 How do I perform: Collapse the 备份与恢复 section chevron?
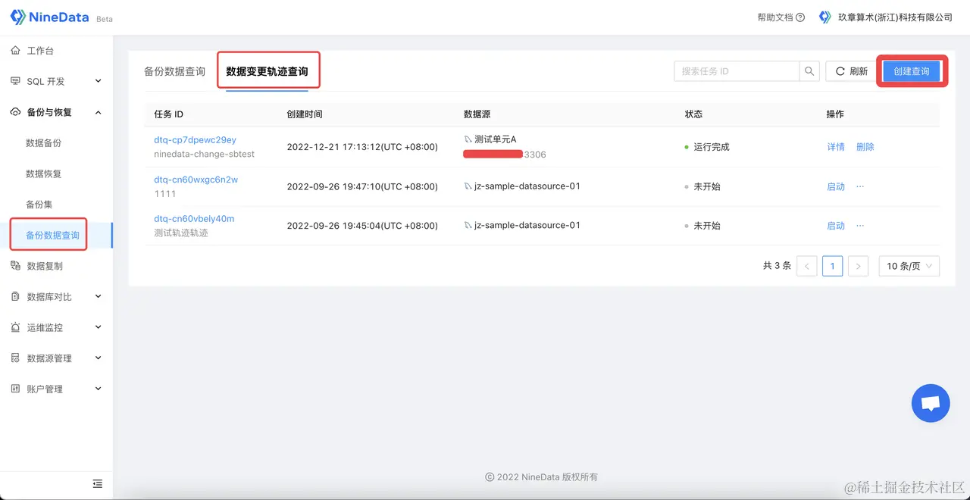(98, 112)
